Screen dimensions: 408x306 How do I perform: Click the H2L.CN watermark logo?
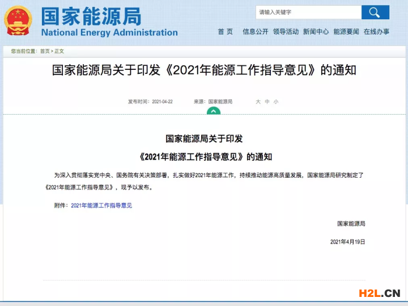(379, 293)
